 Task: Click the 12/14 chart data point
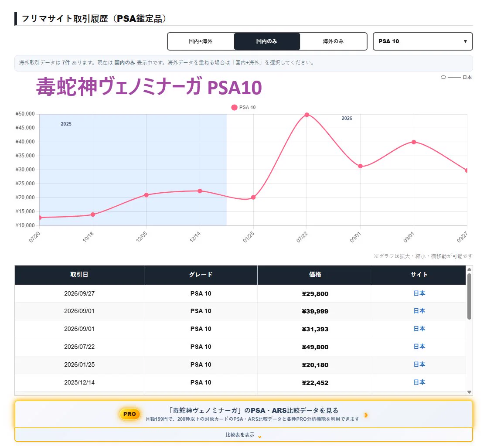[x=200, y=191]
